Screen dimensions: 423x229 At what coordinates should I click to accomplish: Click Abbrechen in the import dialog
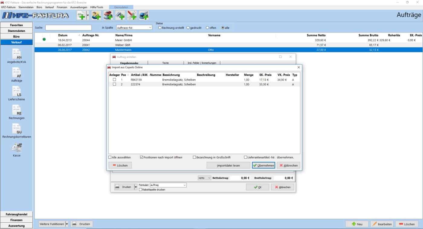289,165
